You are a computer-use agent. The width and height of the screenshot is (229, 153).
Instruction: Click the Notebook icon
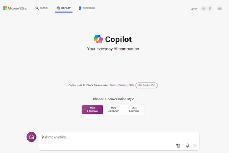[80, 8]
